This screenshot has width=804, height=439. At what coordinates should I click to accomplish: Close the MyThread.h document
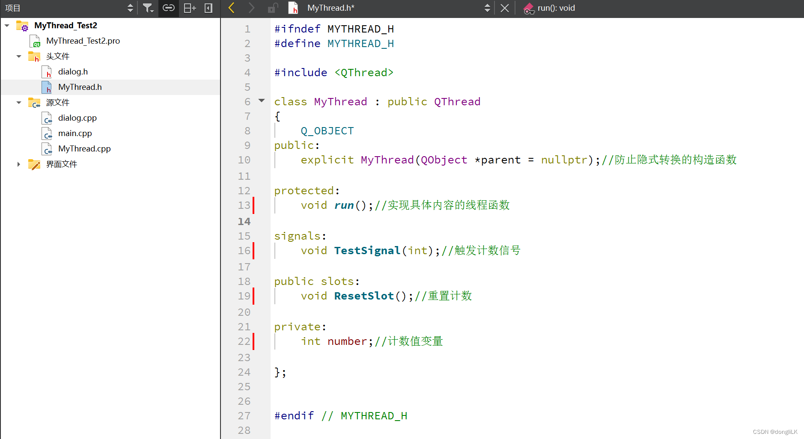coord(505,8)
